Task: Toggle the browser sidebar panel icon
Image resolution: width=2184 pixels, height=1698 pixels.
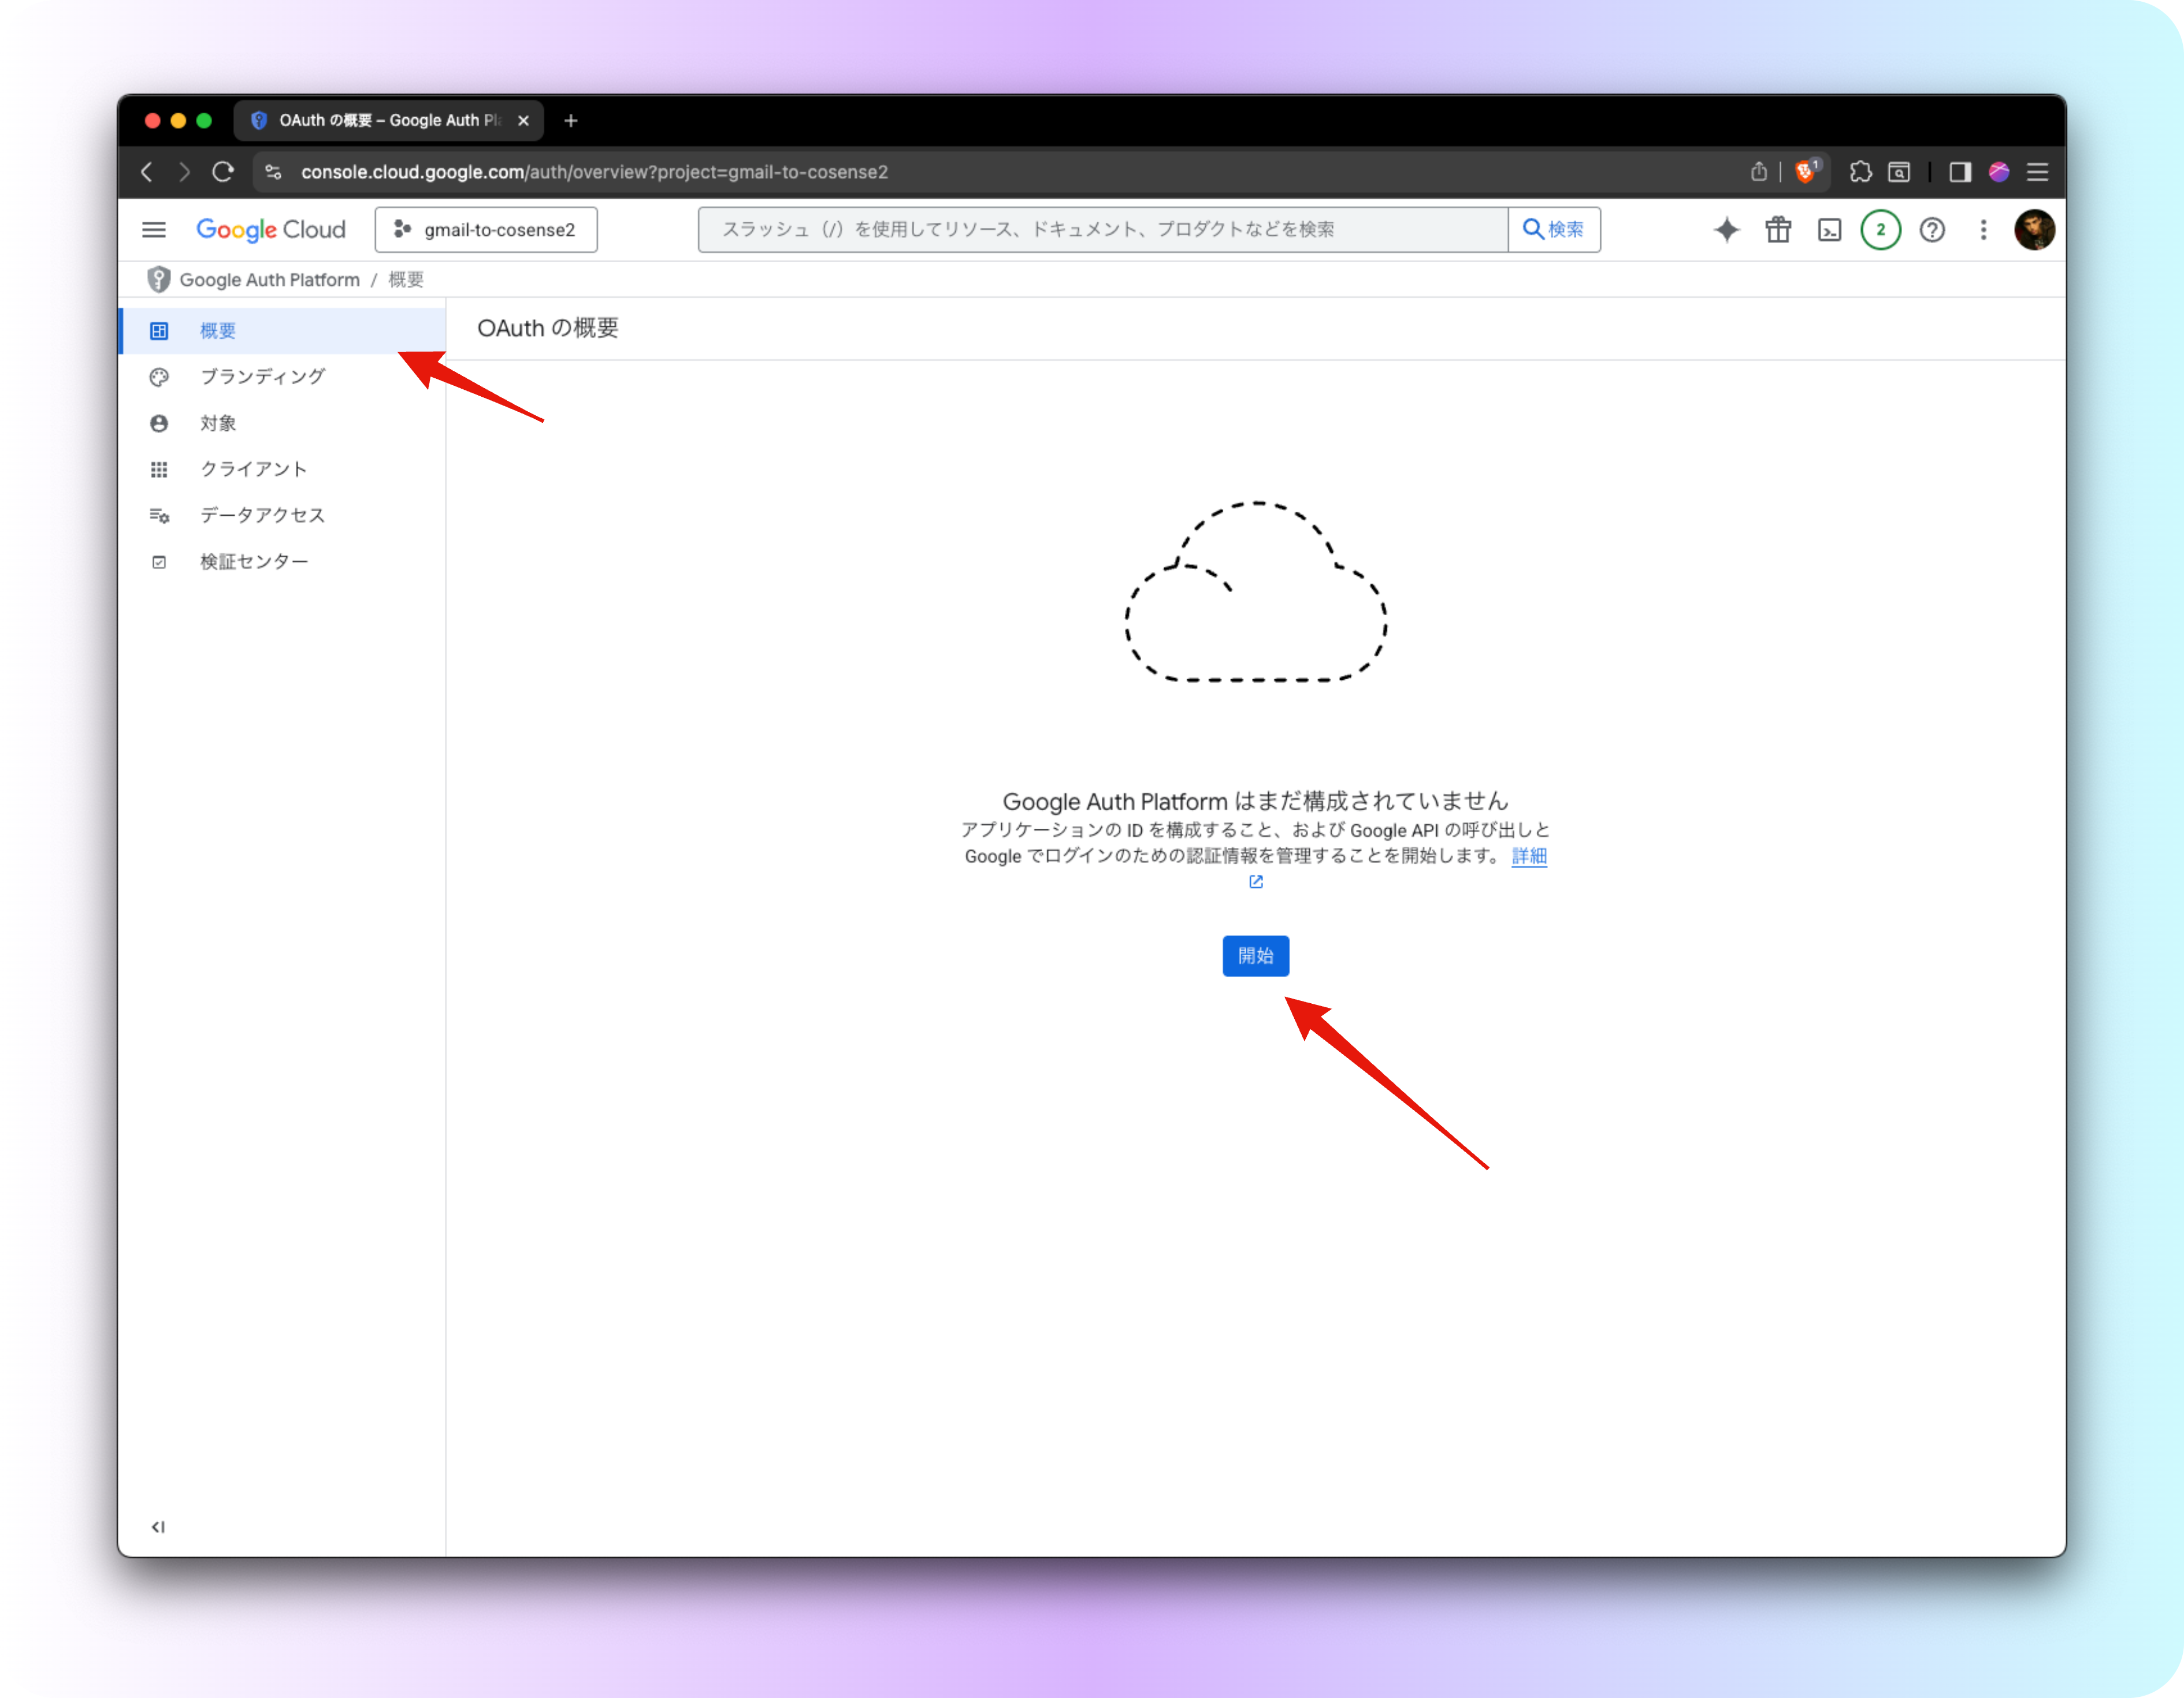Action: 1960,172
